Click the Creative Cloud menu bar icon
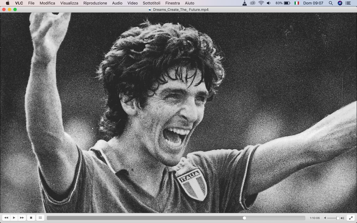Viewport: 357px width, 223px height. (x=252, y=3)
